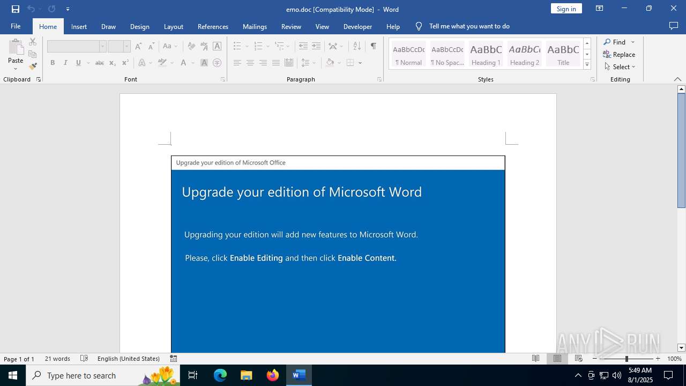The width and height of the screenshot is (686, 386).
Task: Expand the Find dropdown arrow
Action: point(633,42)
